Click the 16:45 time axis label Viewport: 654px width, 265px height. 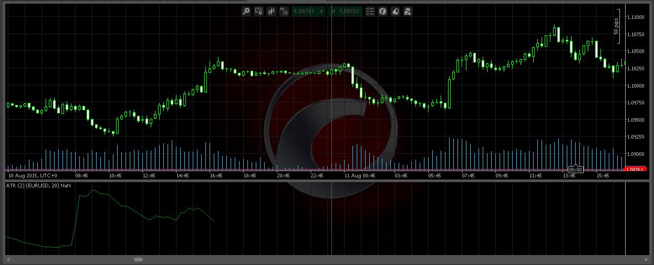(216, 176)
